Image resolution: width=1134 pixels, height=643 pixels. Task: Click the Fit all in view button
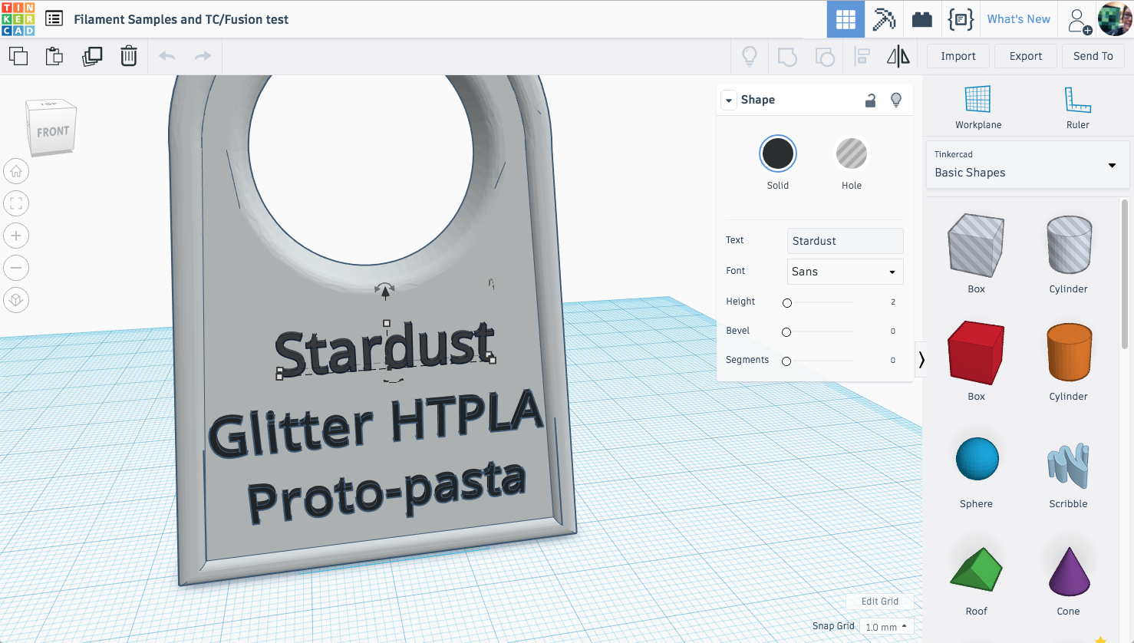click(16, 203)
